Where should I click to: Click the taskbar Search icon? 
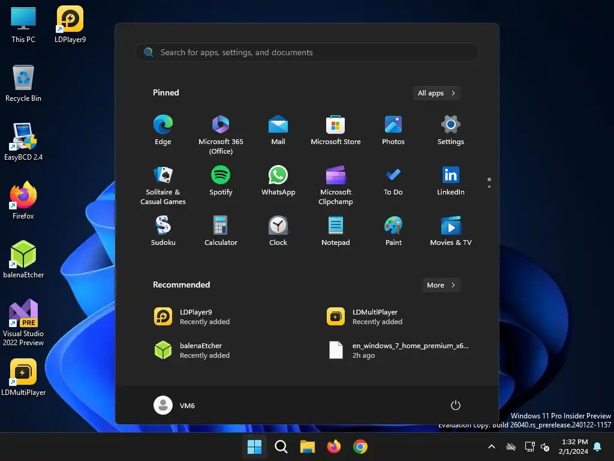281,447
